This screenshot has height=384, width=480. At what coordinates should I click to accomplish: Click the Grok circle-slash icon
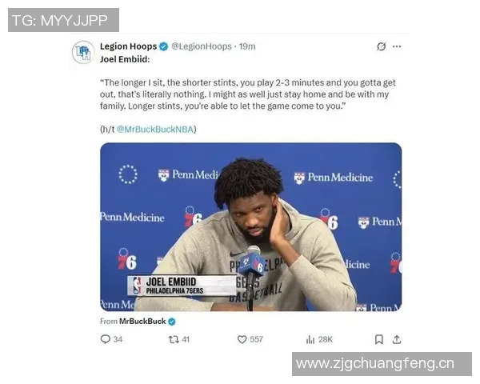pyautogui.click(x=381, y=46)
